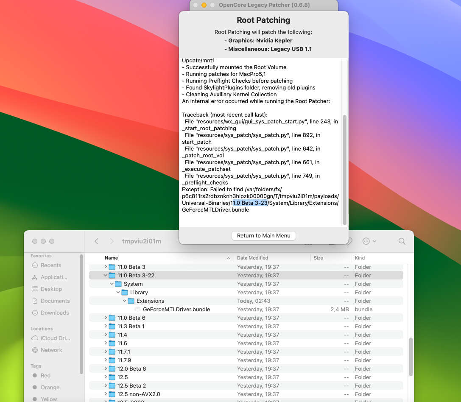This screenshot has width=461, height=402.
Task: Click the Finder sidebar scrollbar
Action: tap(81, 314)
